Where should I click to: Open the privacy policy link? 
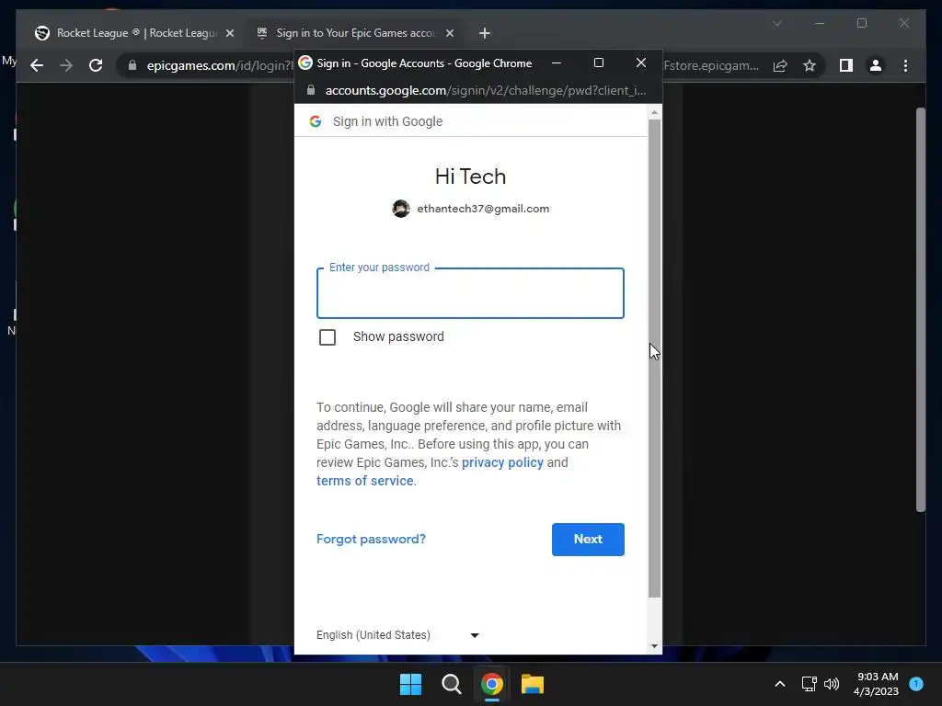(502, 463)
